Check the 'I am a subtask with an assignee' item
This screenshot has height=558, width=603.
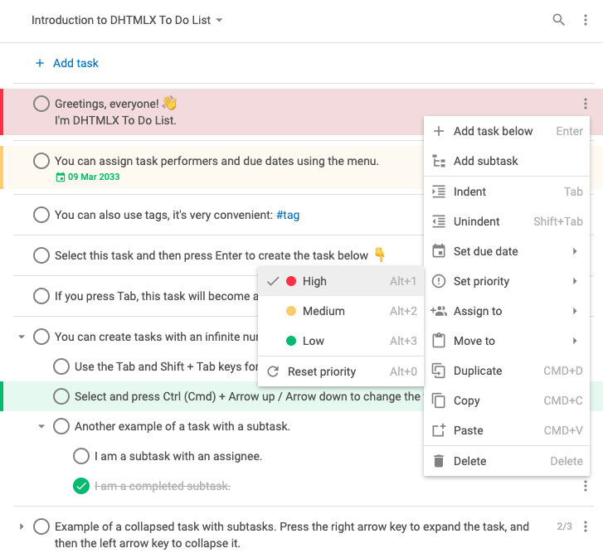[x=81, y=456]
